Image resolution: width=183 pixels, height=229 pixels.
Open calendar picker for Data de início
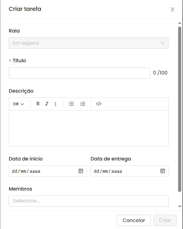81,171
